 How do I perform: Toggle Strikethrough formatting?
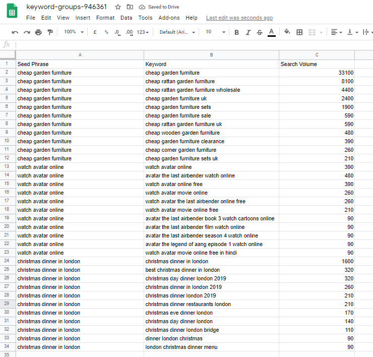pos(260,32)
